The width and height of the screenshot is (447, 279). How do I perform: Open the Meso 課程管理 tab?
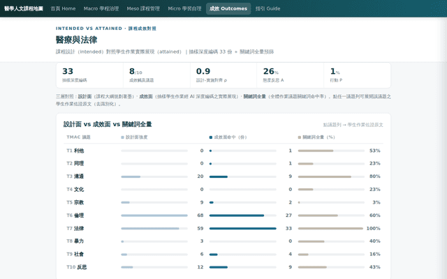coord(143,8)
